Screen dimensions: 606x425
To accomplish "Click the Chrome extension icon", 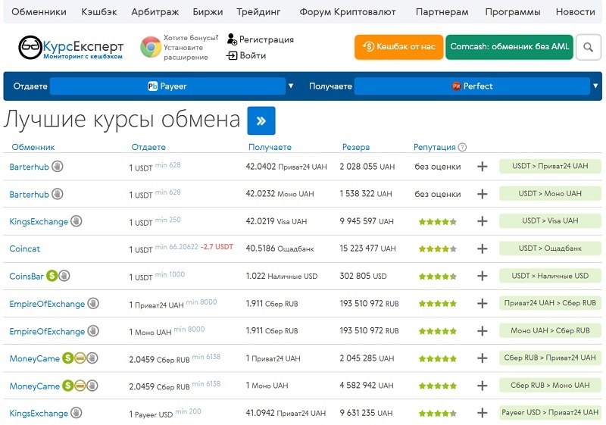I will (151, 47).
